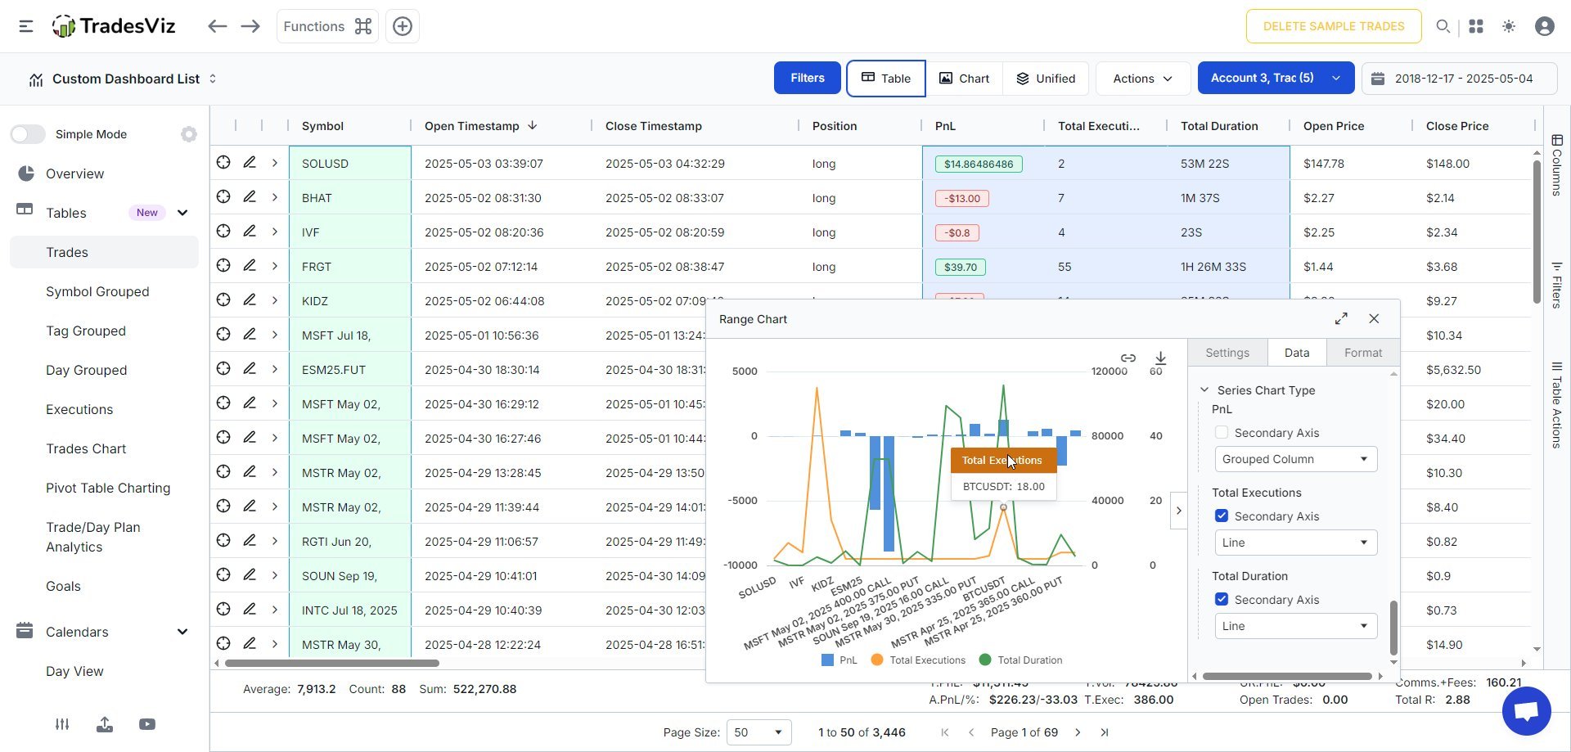This screenshot has height=752, width=1571.
Task: Open the search magnifier icon
Action: 1443,26
